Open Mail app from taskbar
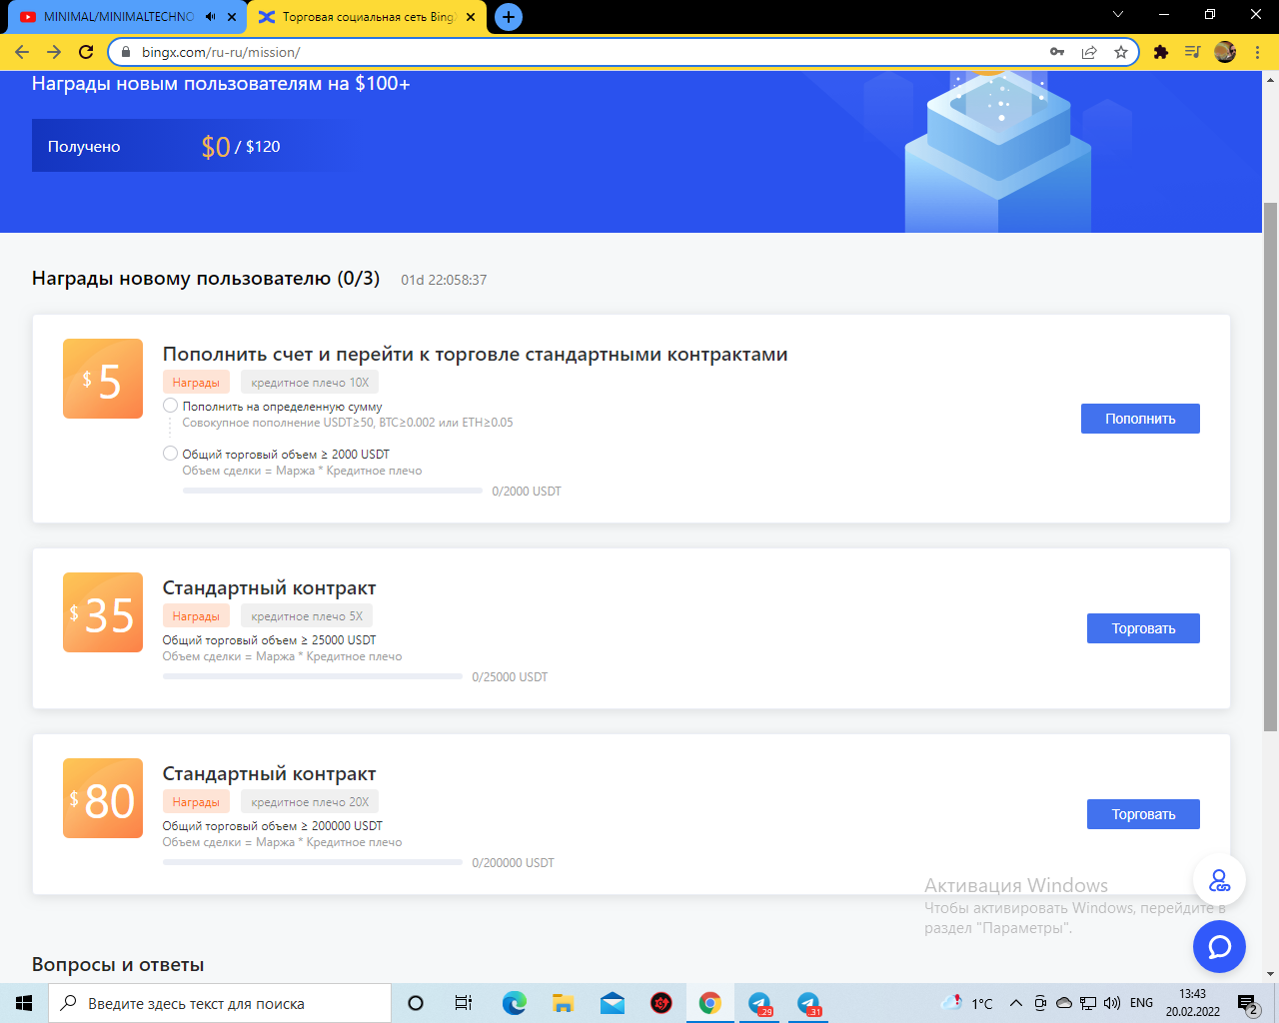Viewport: 1279px width, 1023px height. [612, 1003]
